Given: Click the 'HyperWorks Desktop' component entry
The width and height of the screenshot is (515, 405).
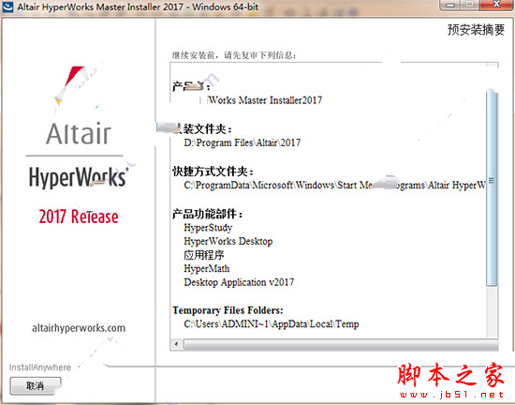Looking at the screenshot, I should 228,241.
